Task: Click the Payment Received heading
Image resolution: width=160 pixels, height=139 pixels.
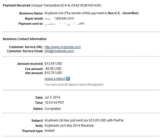Action: [16, 5]
